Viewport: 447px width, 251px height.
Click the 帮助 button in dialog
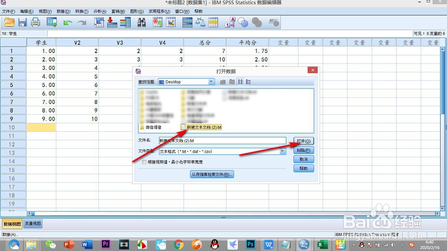point(304,168)
